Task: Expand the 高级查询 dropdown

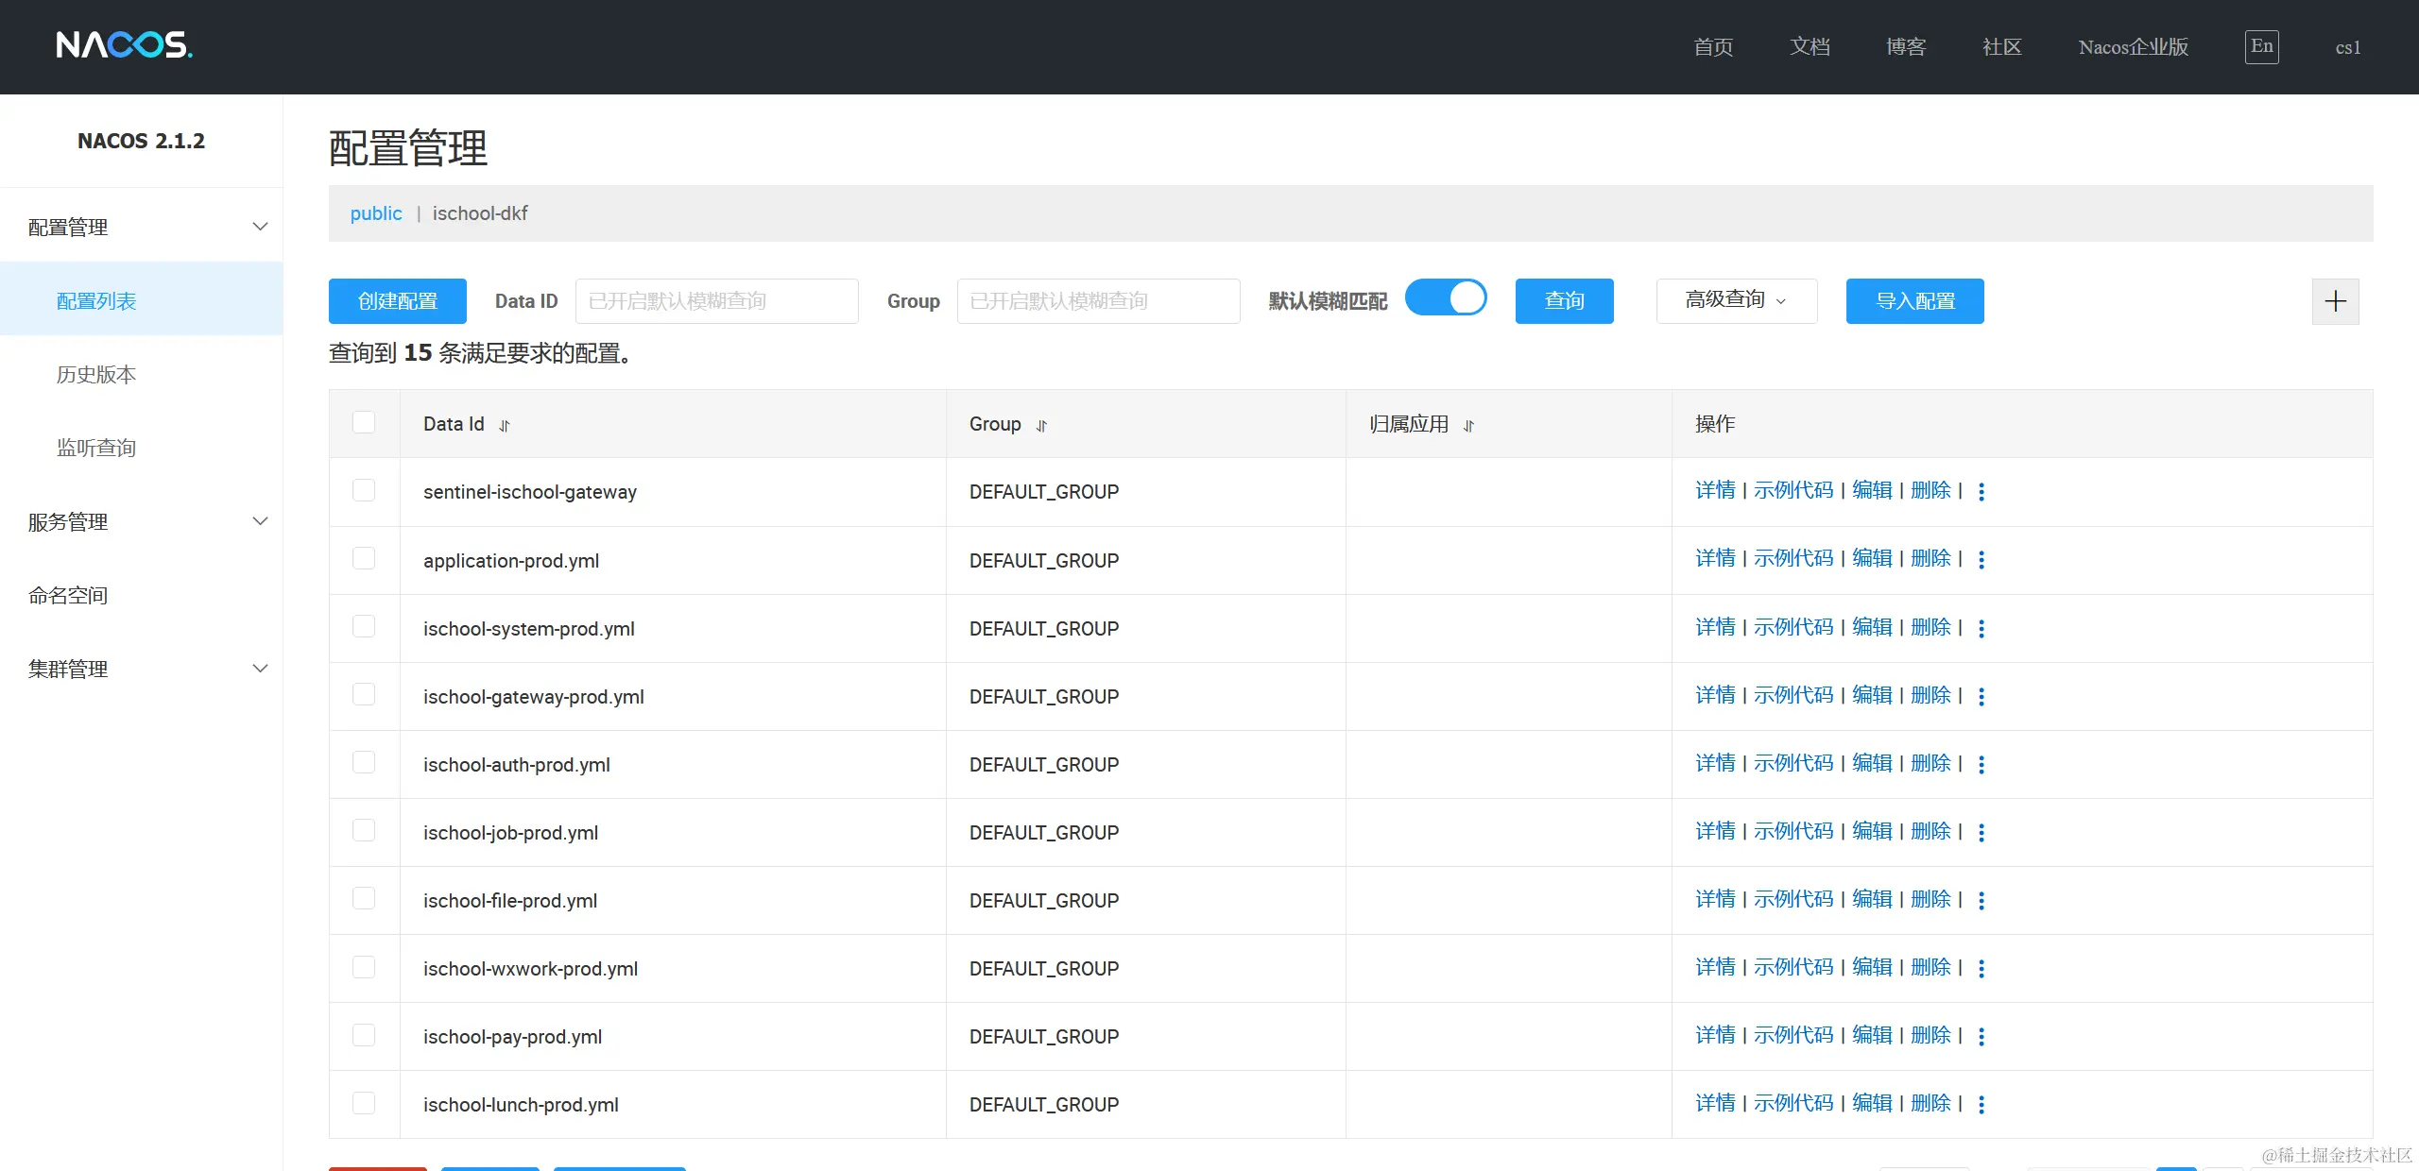Action: 1736,300
